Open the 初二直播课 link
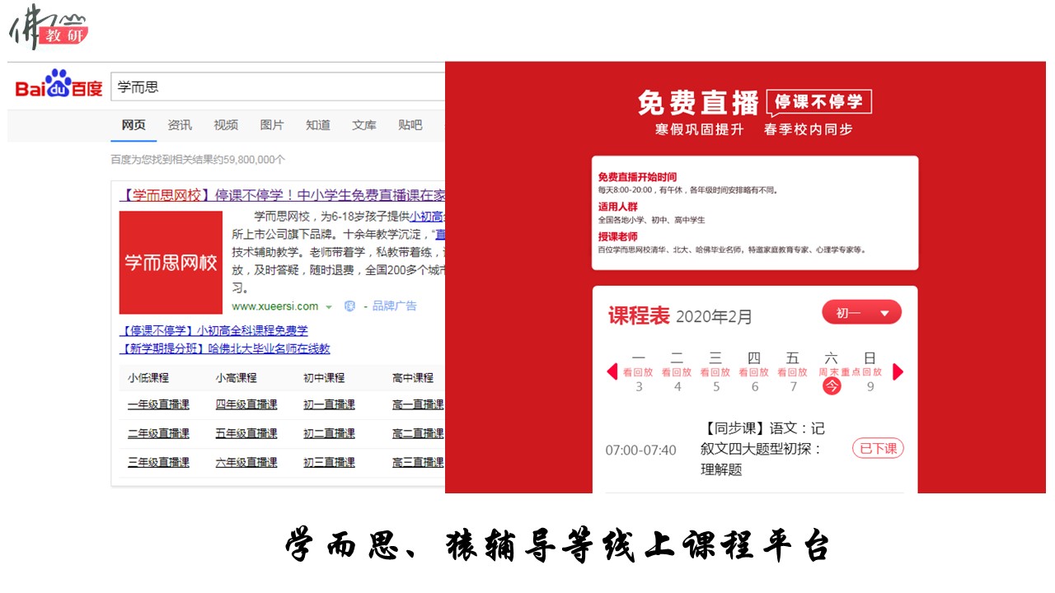Screen dimensions: 1055x593 point(329,433)
